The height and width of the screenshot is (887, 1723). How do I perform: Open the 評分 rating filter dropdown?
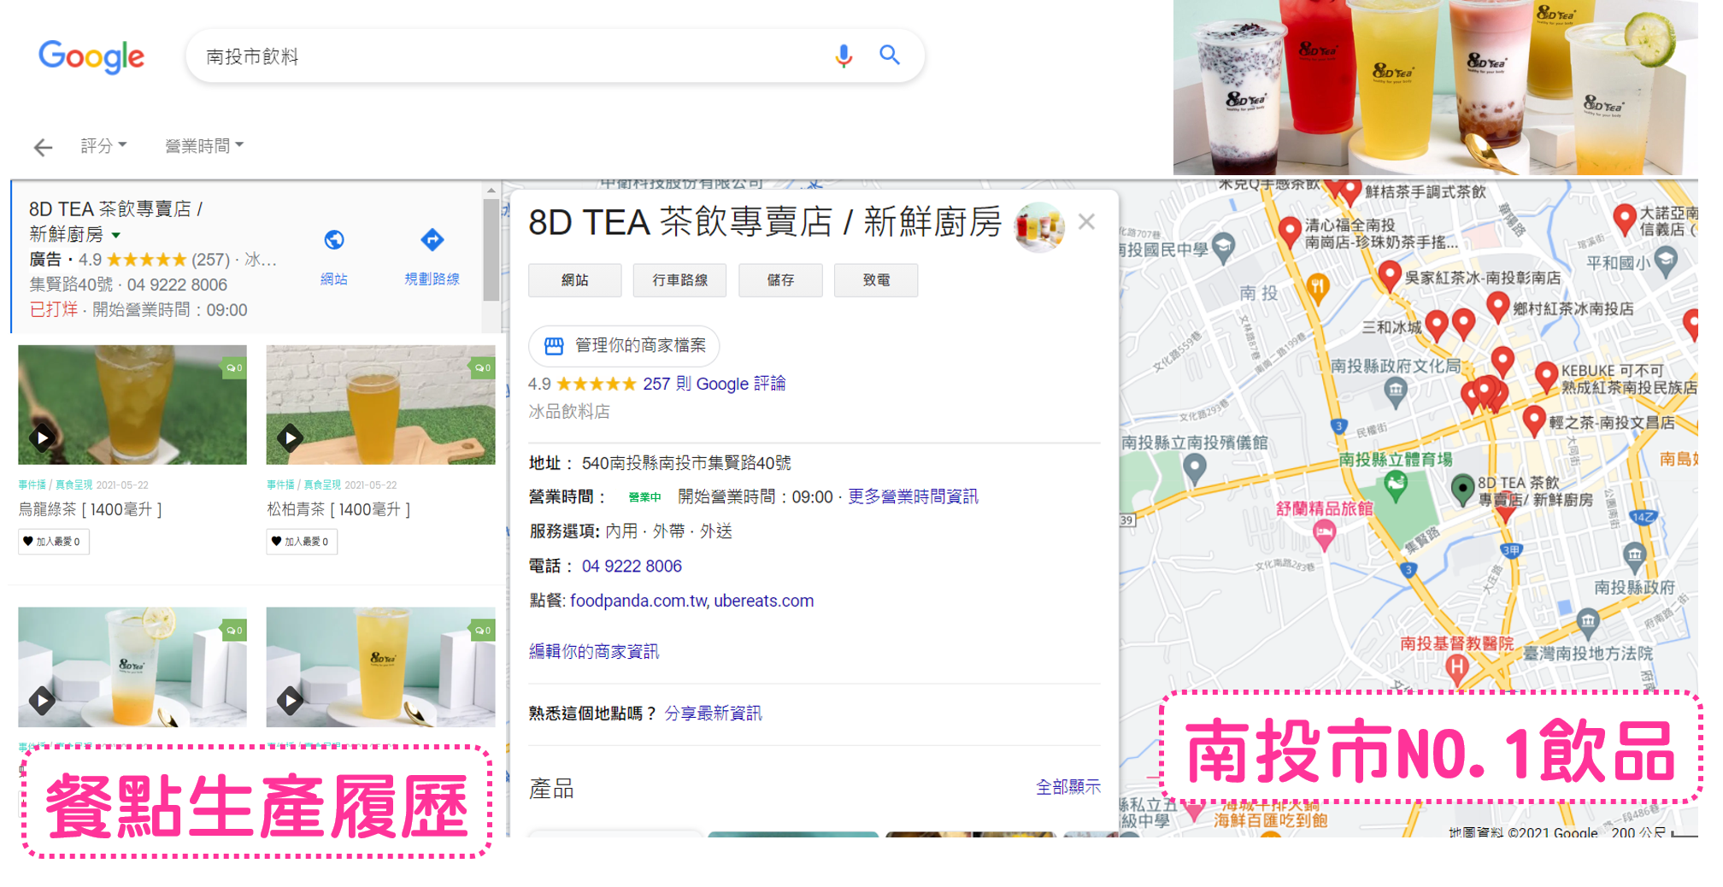pyautogui.click(x=103, y=146)
